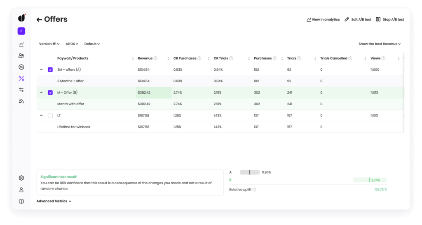Open the users section in sidebar

click(x=21, y=56)
